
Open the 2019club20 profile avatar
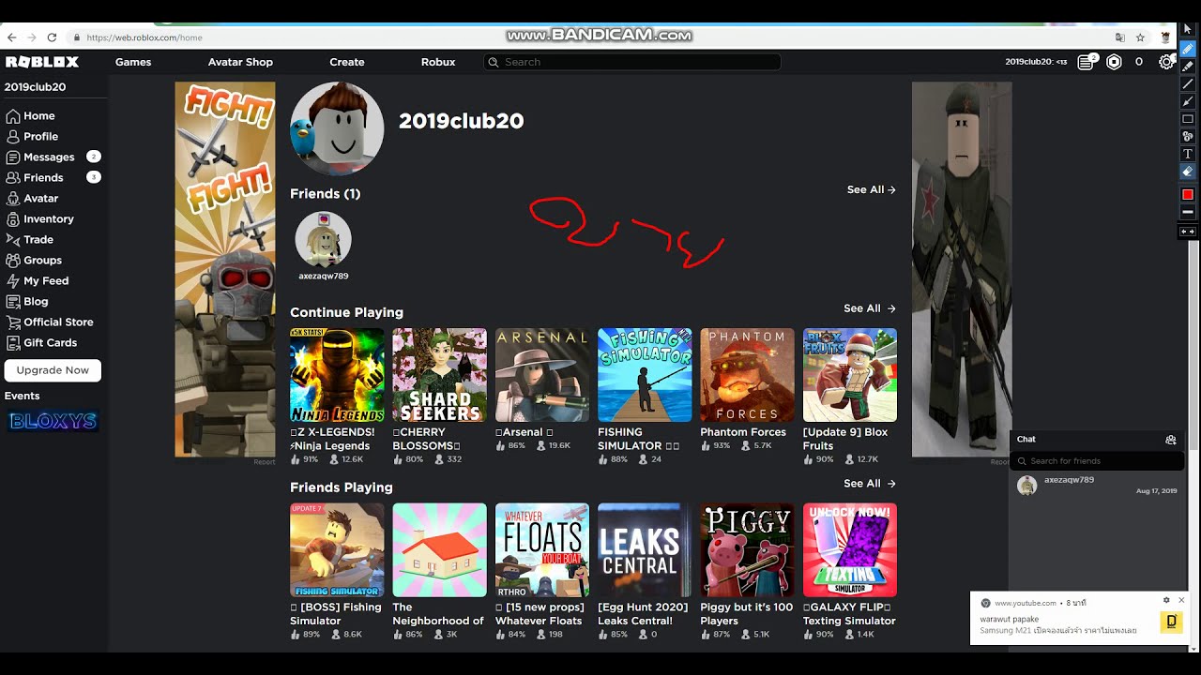[337, 128]
